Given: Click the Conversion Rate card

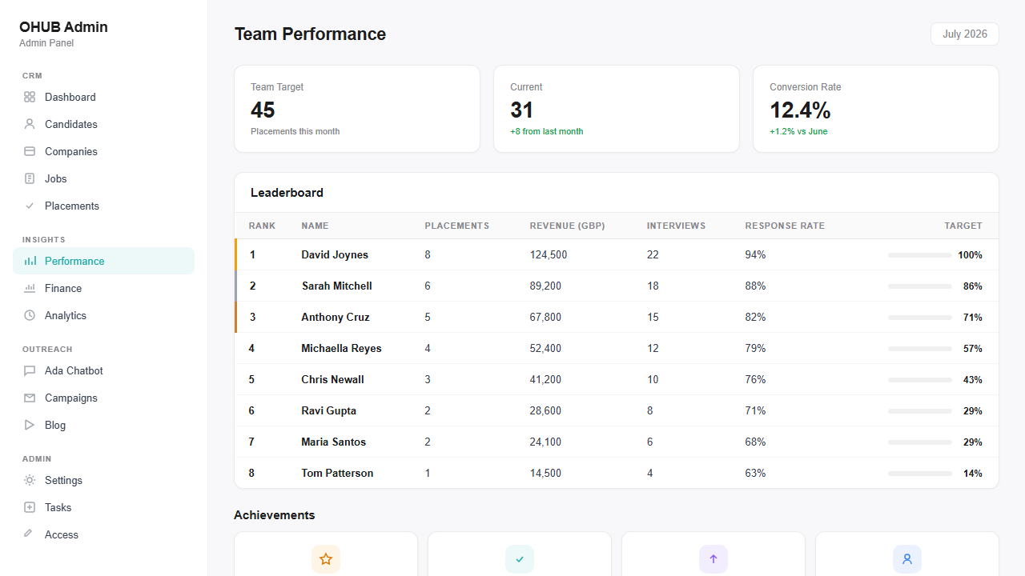Looking at the screenshot, I should [x=876, y=109].
